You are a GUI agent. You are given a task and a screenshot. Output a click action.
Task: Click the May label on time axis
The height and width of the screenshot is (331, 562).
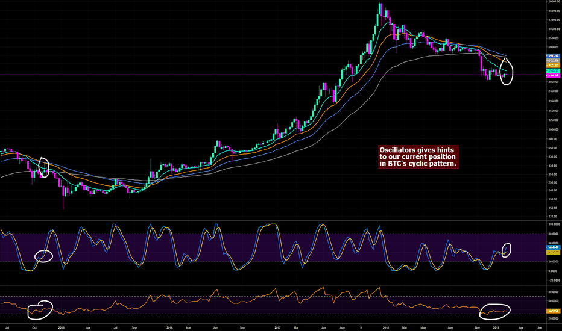423,327
